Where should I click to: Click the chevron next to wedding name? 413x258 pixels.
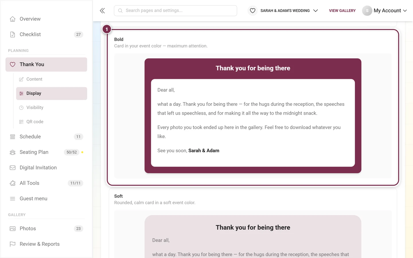tap(315, 11)
